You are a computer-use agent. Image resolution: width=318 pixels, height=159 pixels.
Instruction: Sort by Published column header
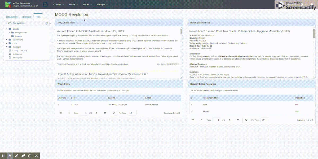304,98
